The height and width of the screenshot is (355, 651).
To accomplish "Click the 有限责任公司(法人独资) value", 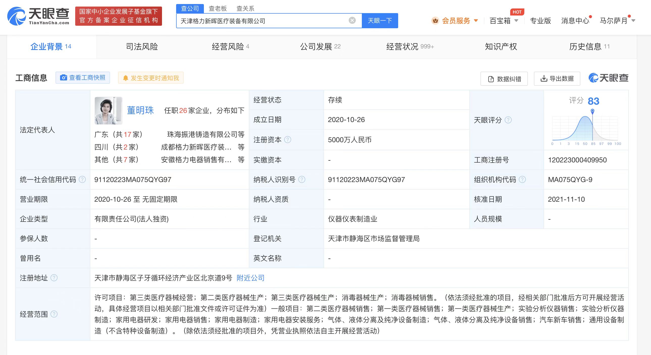I will (x=131, y=219).
